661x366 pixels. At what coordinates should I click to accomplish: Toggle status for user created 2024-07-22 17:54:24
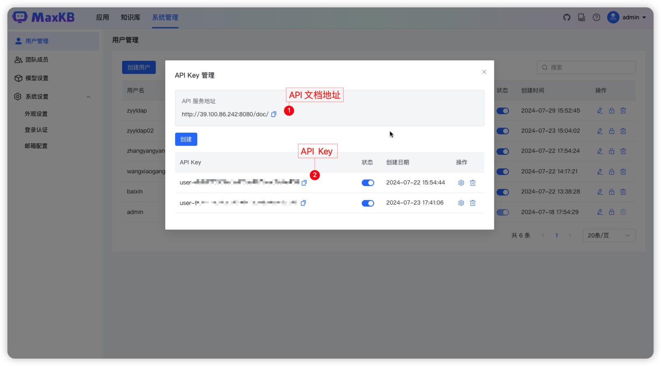tap(503, 152)
